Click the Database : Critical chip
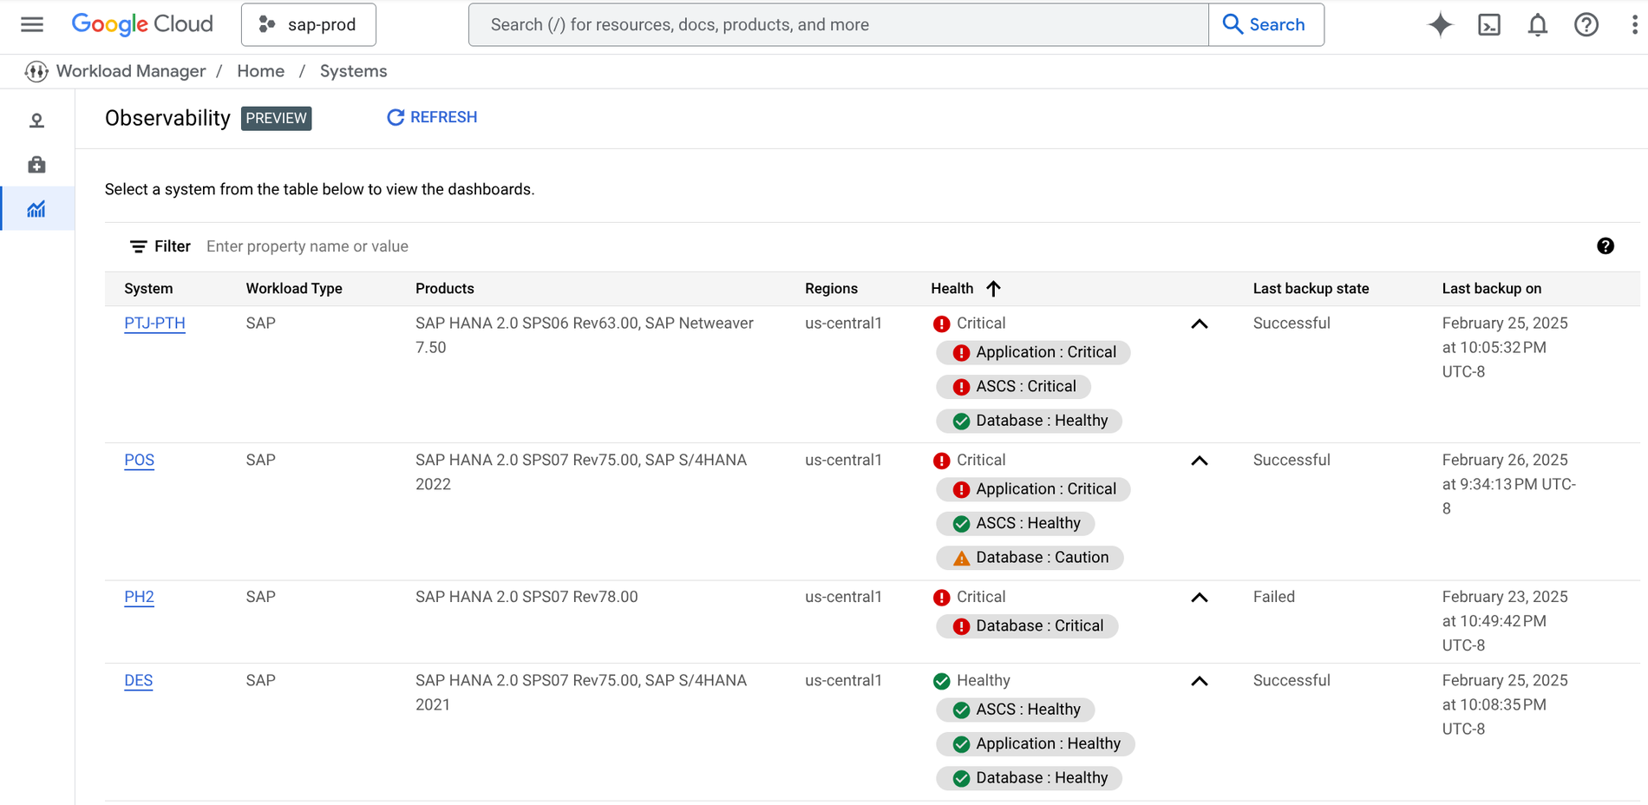1648x805 pixels. tap(1027, 626)
